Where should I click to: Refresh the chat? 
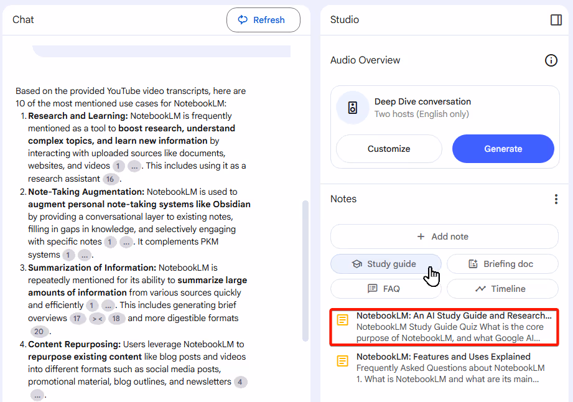click(x=263, y=20)
